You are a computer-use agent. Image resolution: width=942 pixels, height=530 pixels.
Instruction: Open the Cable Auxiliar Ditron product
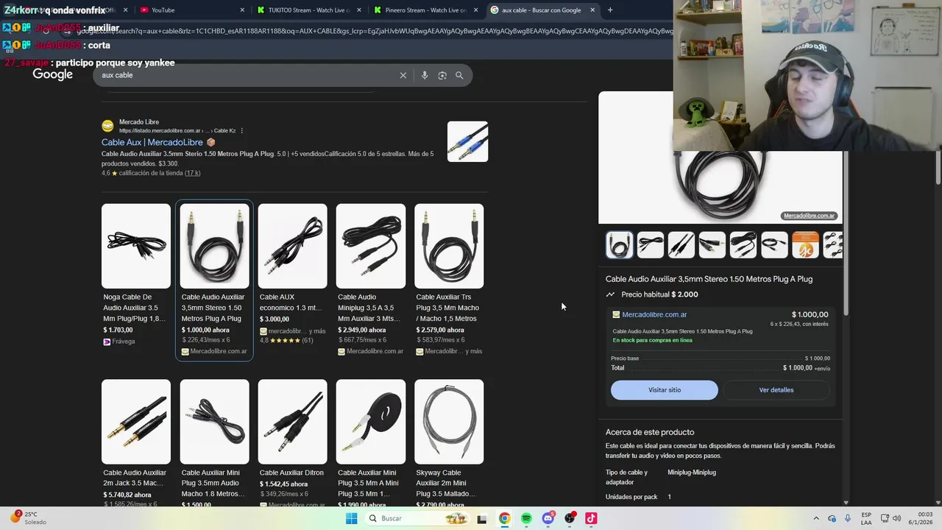[x=292, y=442]
